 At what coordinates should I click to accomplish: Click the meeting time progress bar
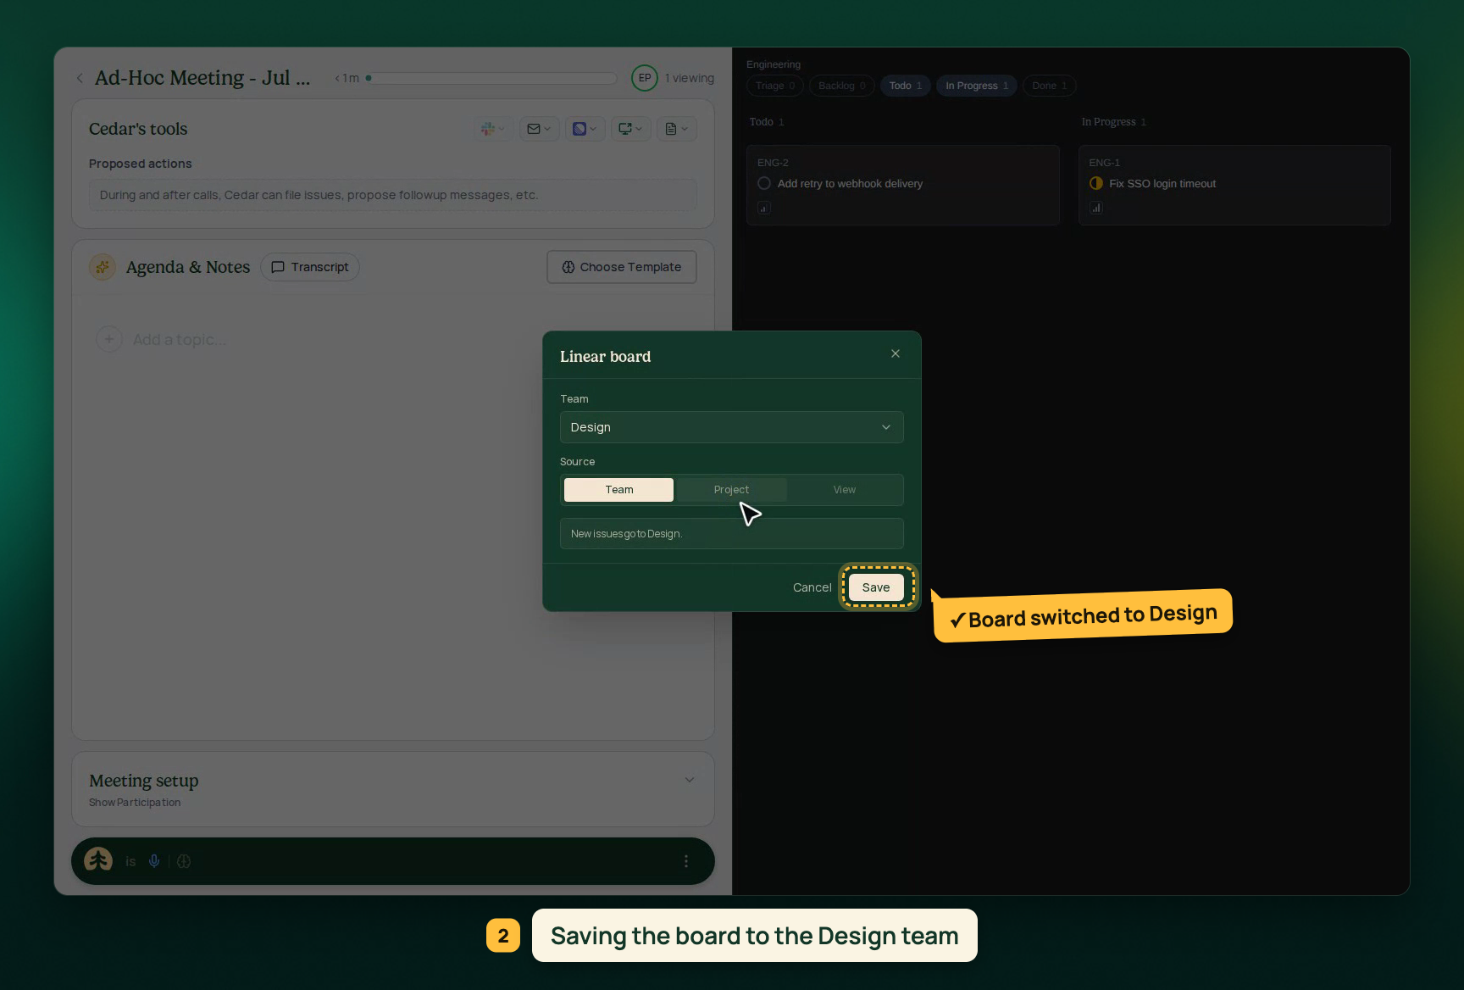[491, 78]
